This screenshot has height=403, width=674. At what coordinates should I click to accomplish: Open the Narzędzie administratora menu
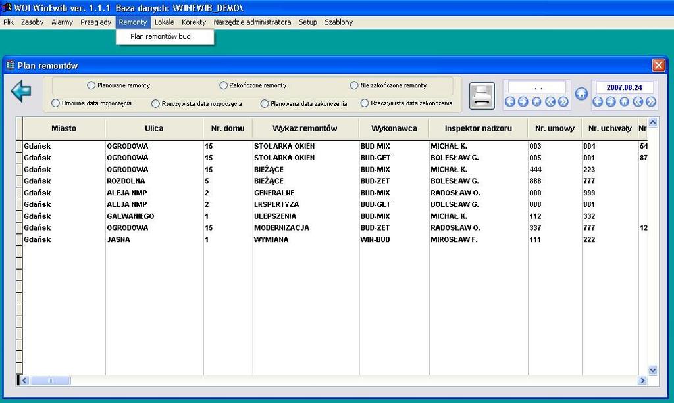(x=252, y=22)
